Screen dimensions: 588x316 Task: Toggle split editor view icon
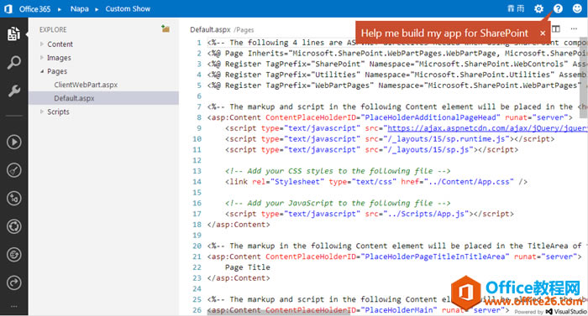pos(556,28)
